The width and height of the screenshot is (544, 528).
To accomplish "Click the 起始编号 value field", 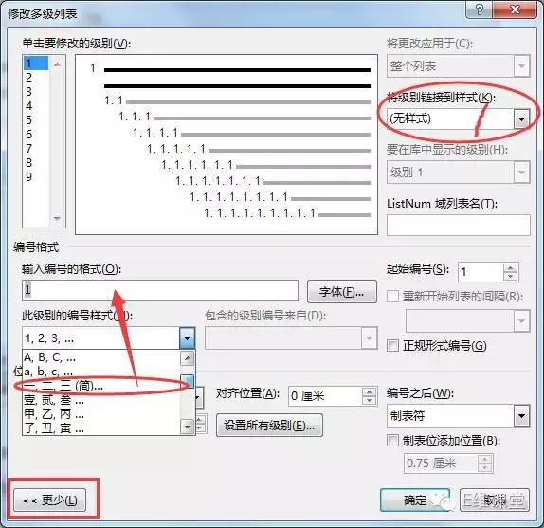I will pos(481,272).
